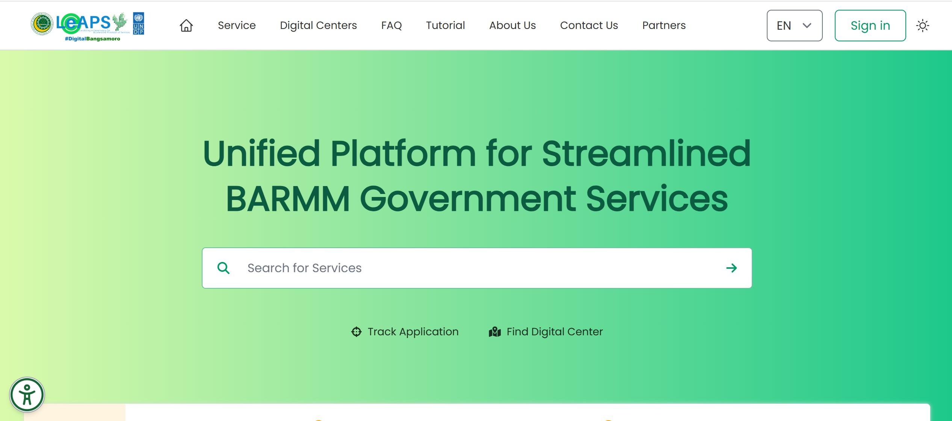Open the Track Application link
Screen dimensions: 952x421
click(413, 332)
